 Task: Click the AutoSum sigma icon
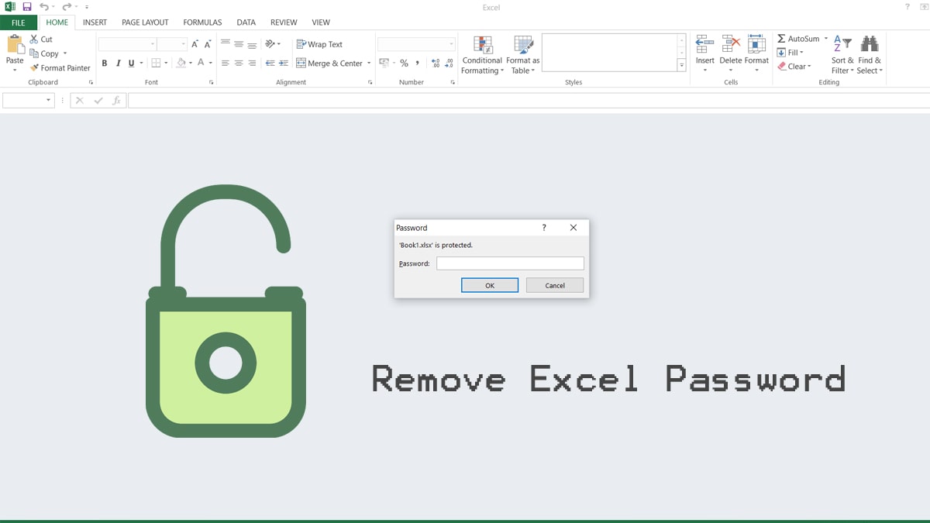coord(781,39)
